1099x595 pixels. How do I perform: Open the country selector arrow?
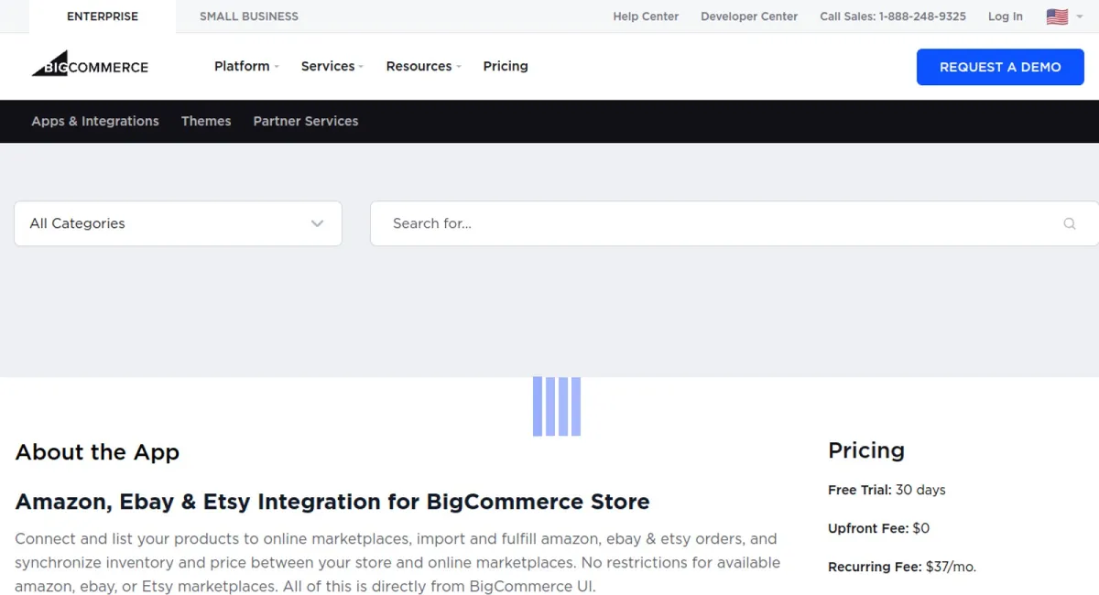pos(1080,16)
